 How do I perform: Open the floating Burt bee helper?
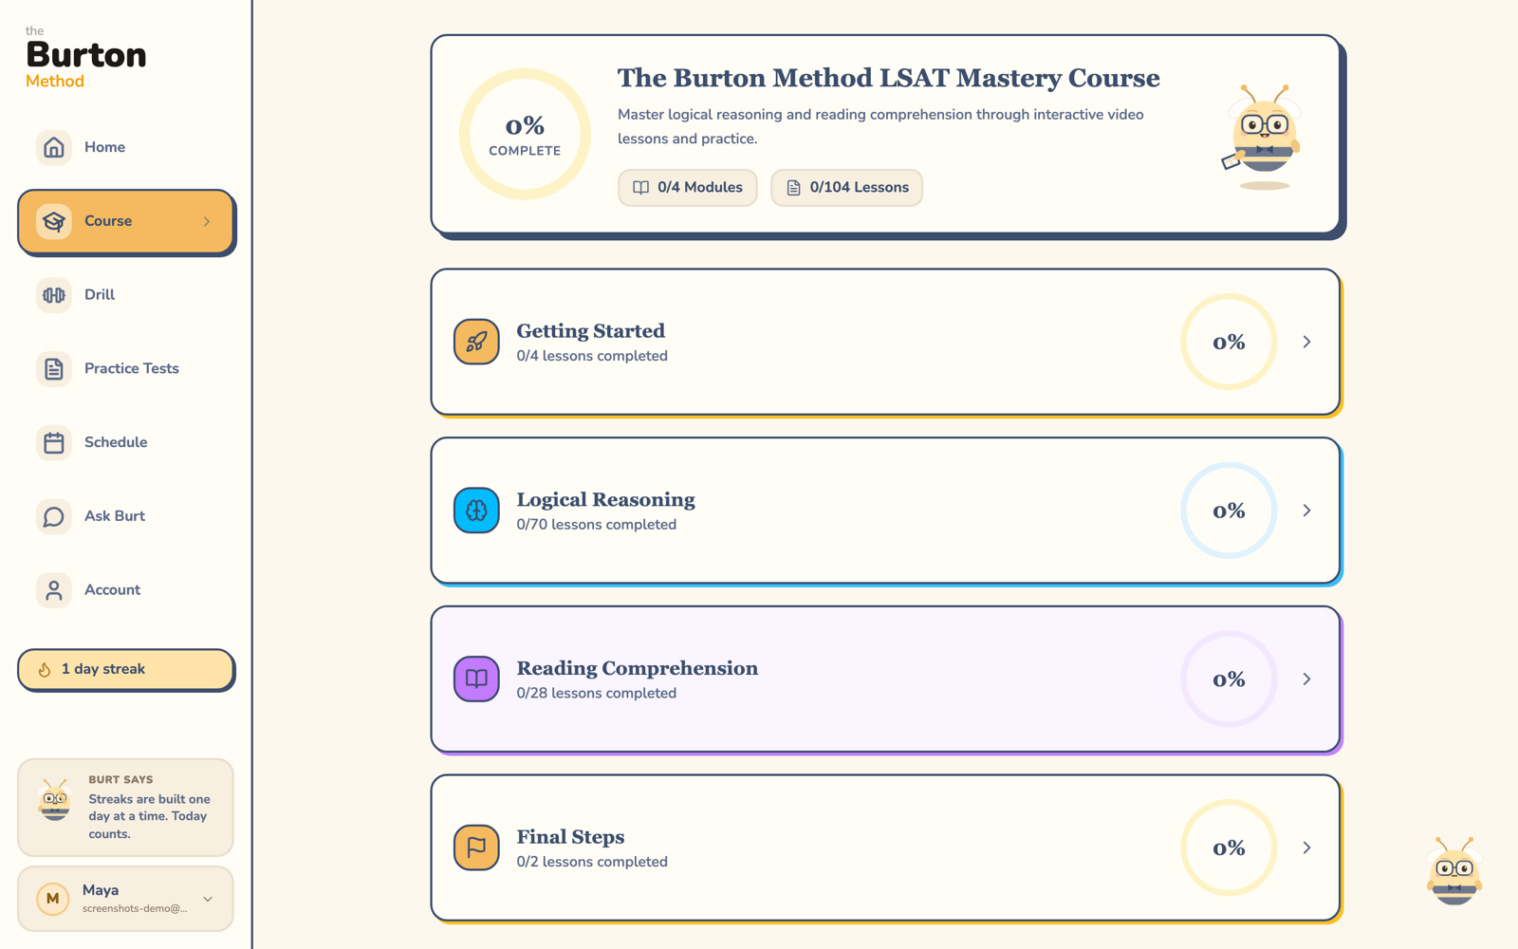pyautogui.click(x=1453, y=871)
